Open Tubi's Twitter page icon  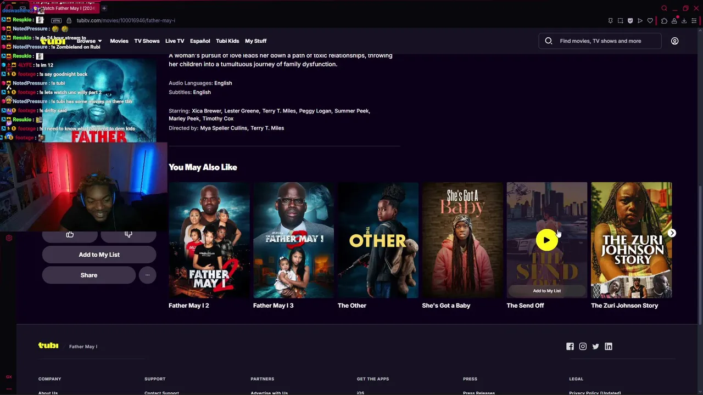click(x=595, y=346)
